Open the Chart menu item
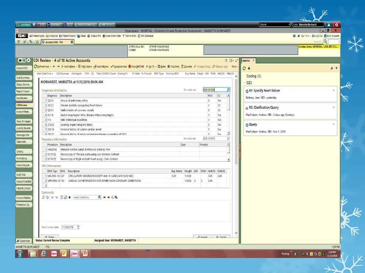The image size is (365, 273). [82, 36]
